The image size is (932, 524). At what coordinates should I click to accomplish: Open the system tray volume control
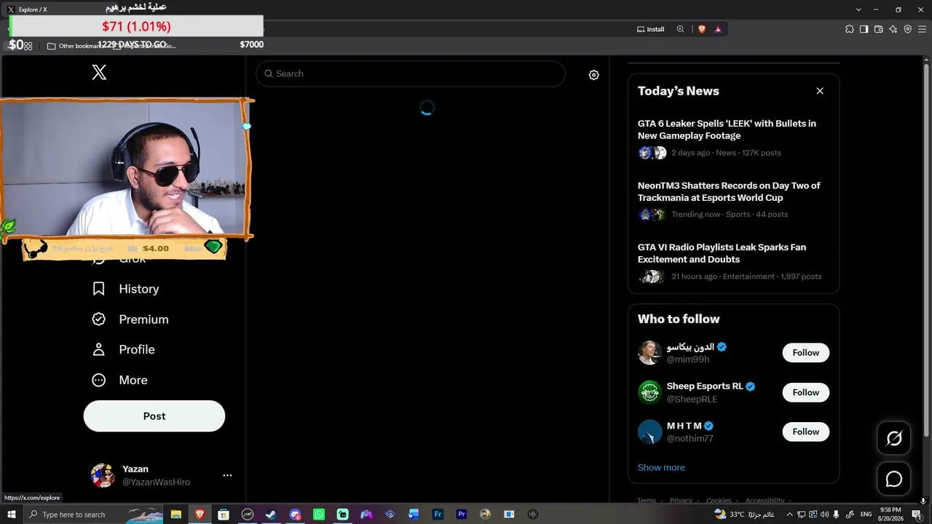[x=824, y=515]
